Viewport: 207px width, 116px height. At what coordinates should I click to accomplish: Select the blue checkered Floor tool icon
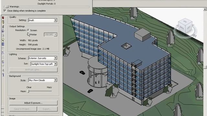click(3, 44)
